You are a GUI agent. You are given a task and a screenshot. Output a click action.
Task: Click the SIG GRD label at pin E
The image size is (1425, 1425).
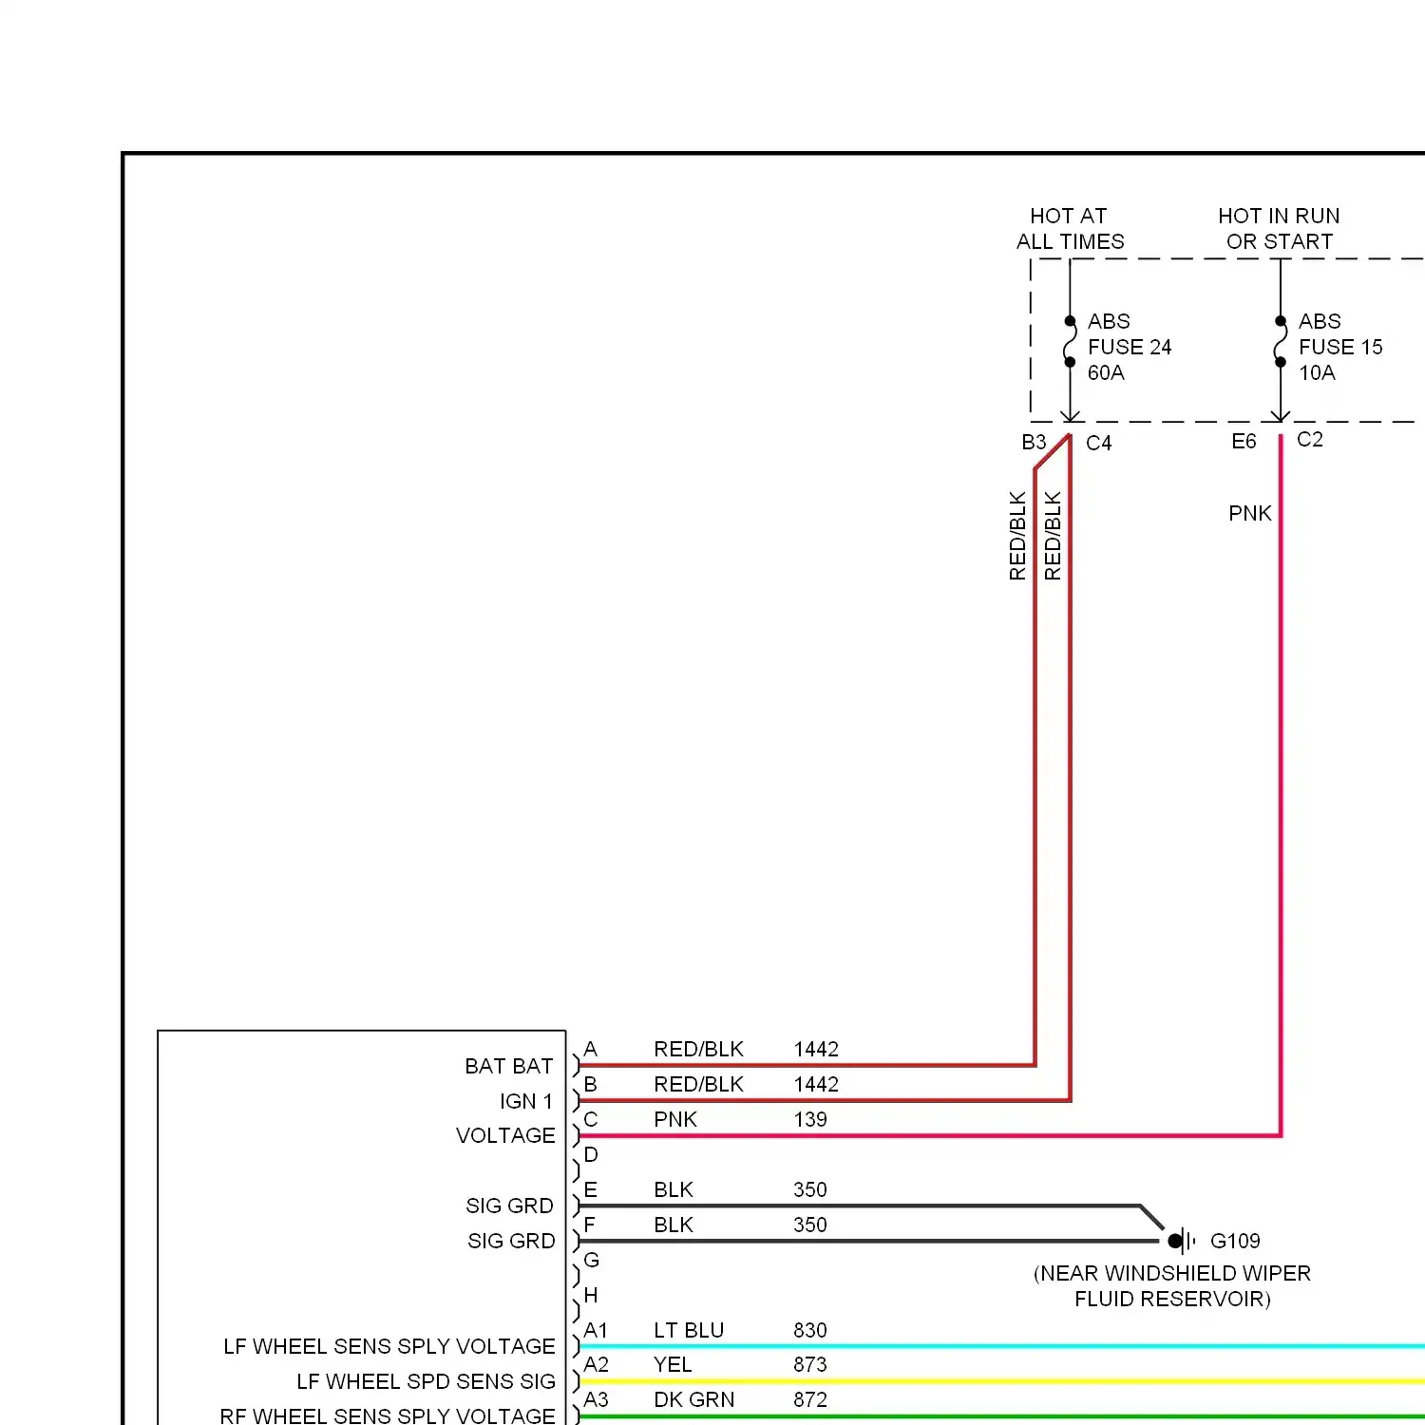pyautogui.click(x=509, y=1206)
